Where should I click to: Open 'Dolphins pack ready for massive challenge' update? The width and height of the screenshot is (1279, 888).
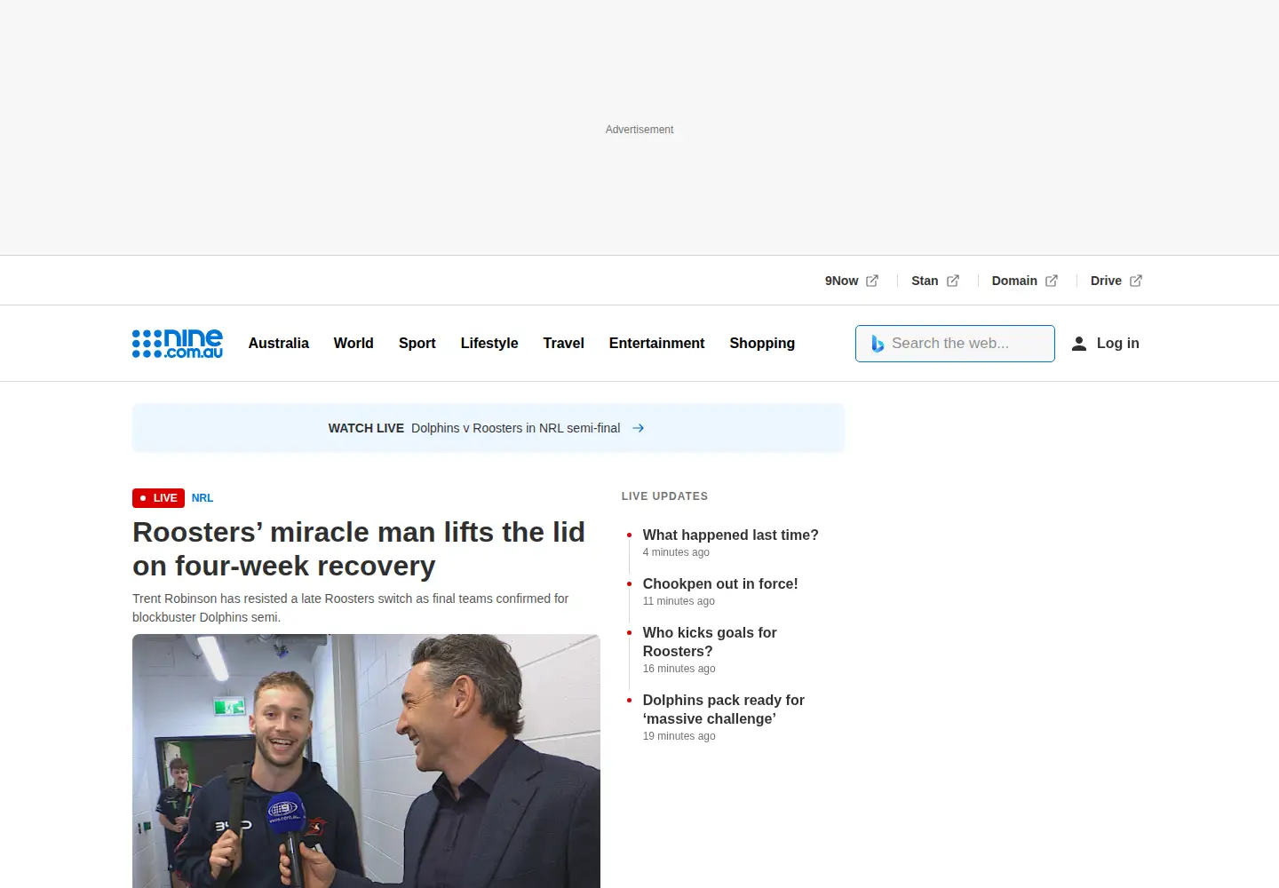click(x=724, y=710)
